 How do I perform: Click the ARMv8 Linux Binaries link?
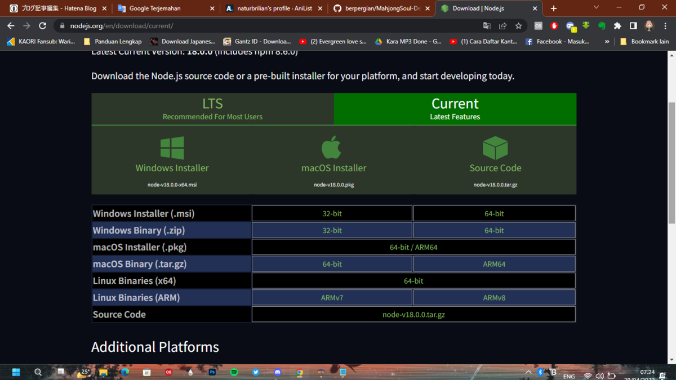pyautogui.click(x=494, y=298)
